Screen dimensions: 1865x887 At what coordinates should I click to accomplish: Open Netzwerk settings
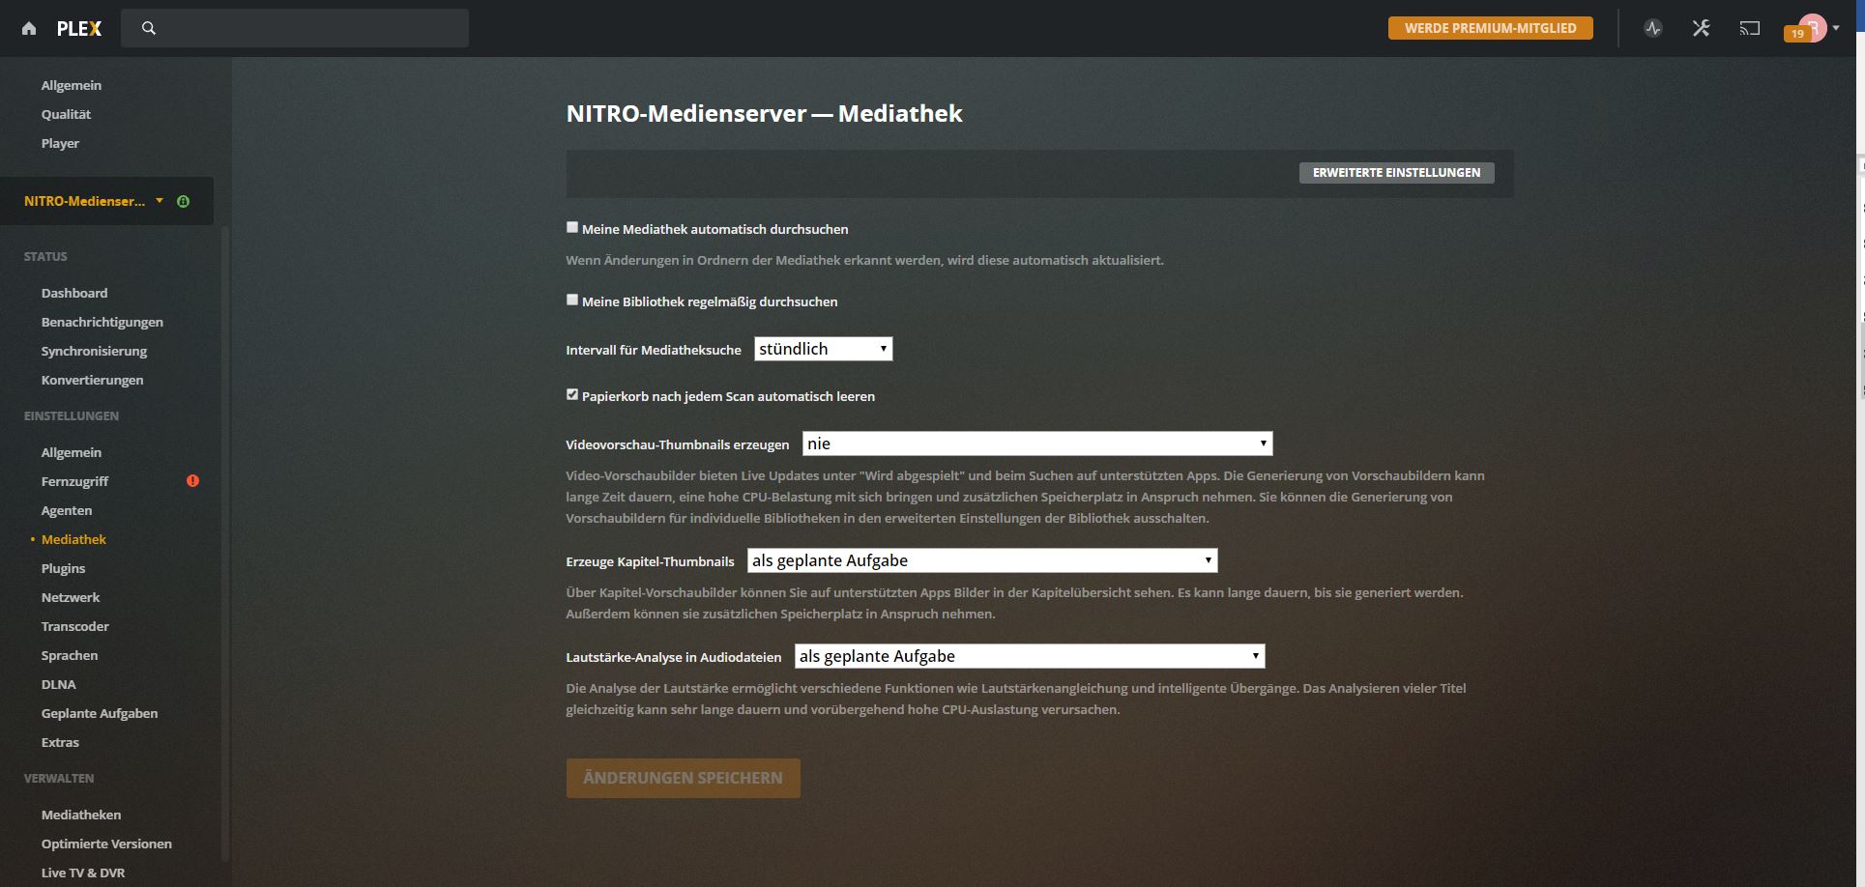[x=71, y=597]
